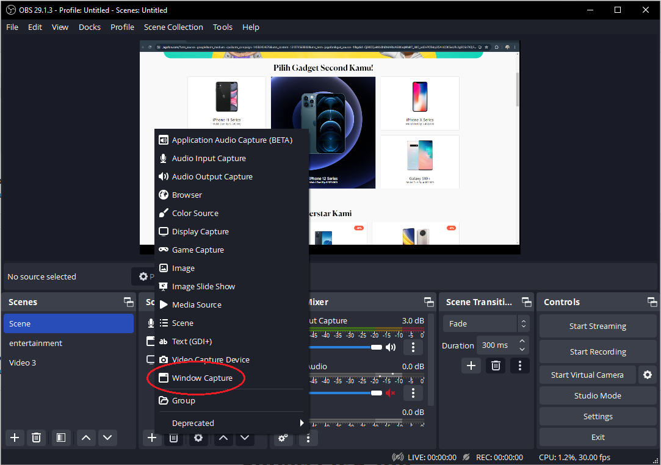The image size is (661, 465).
Task: Undock the Scene Transitions panel icon
Action: coord(527,302)
